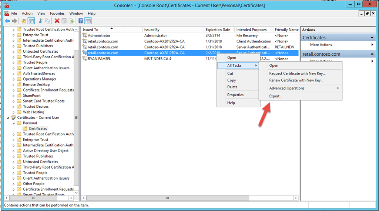The height and width of the screenshot is (211, 379).
Task: Click the red X Delete toolbar icon
Action: [57, 21]
